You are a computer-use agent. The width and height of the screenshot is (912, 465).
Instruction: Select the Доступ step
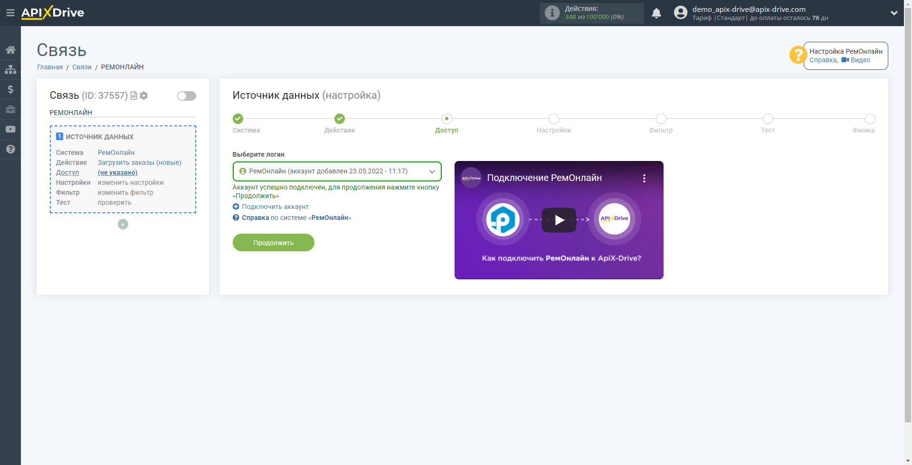coord(446,119)
